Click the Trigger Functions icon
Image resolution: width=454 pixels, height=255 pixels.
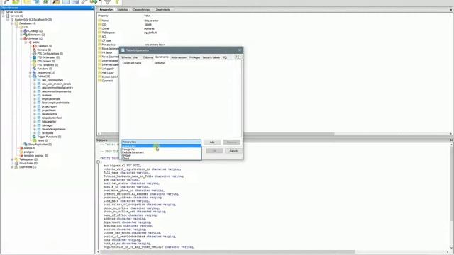[x=35, y=137]
